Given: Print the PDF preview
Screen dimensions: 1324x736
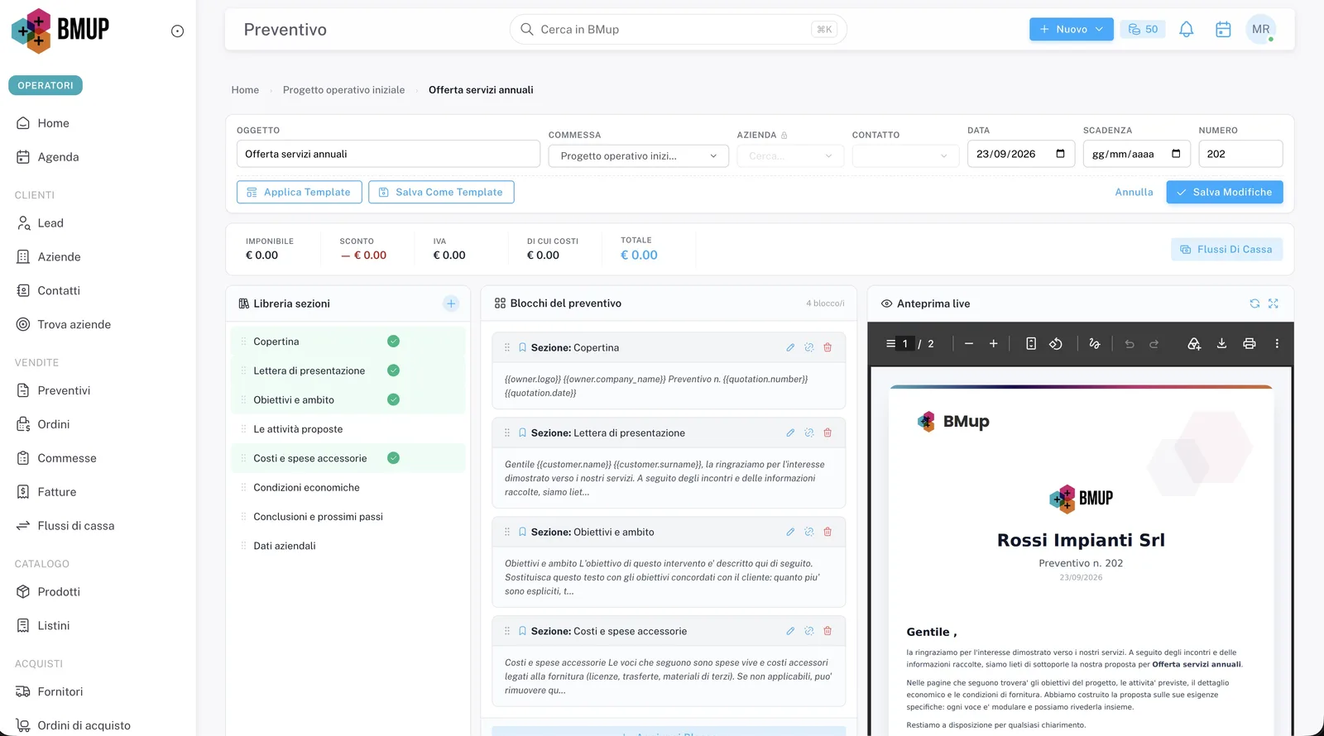Looking at the screenshot, I should click(1250, 343).
